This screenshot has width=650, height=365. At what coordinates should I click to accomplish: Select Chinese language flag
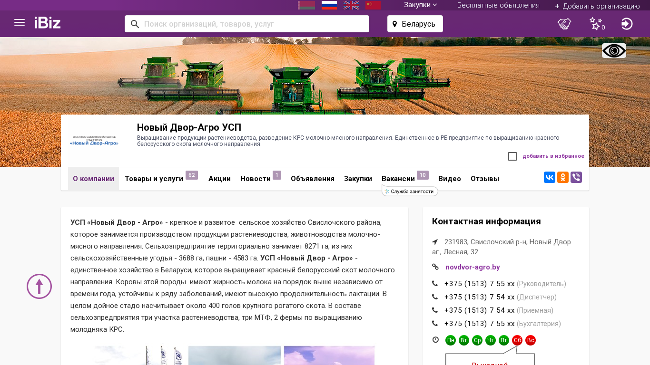[x=373, y=5]
